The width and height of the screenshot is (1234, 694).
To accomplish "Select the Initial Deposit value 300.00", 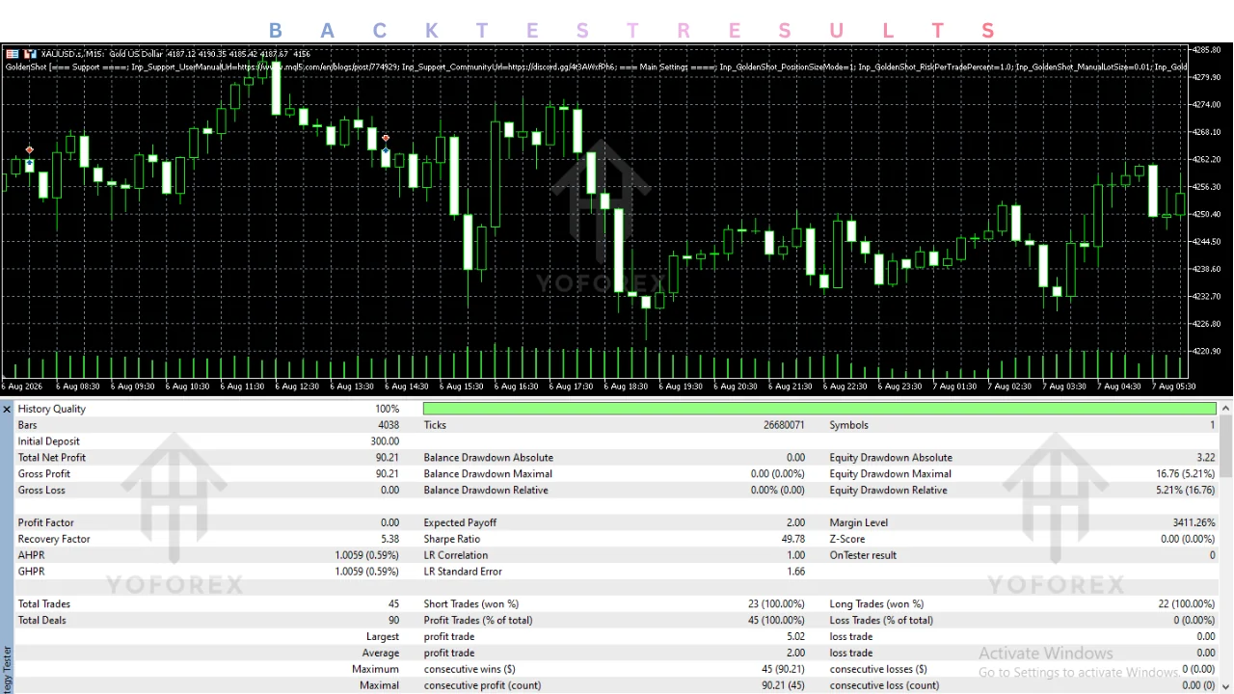I will point(385,441).
